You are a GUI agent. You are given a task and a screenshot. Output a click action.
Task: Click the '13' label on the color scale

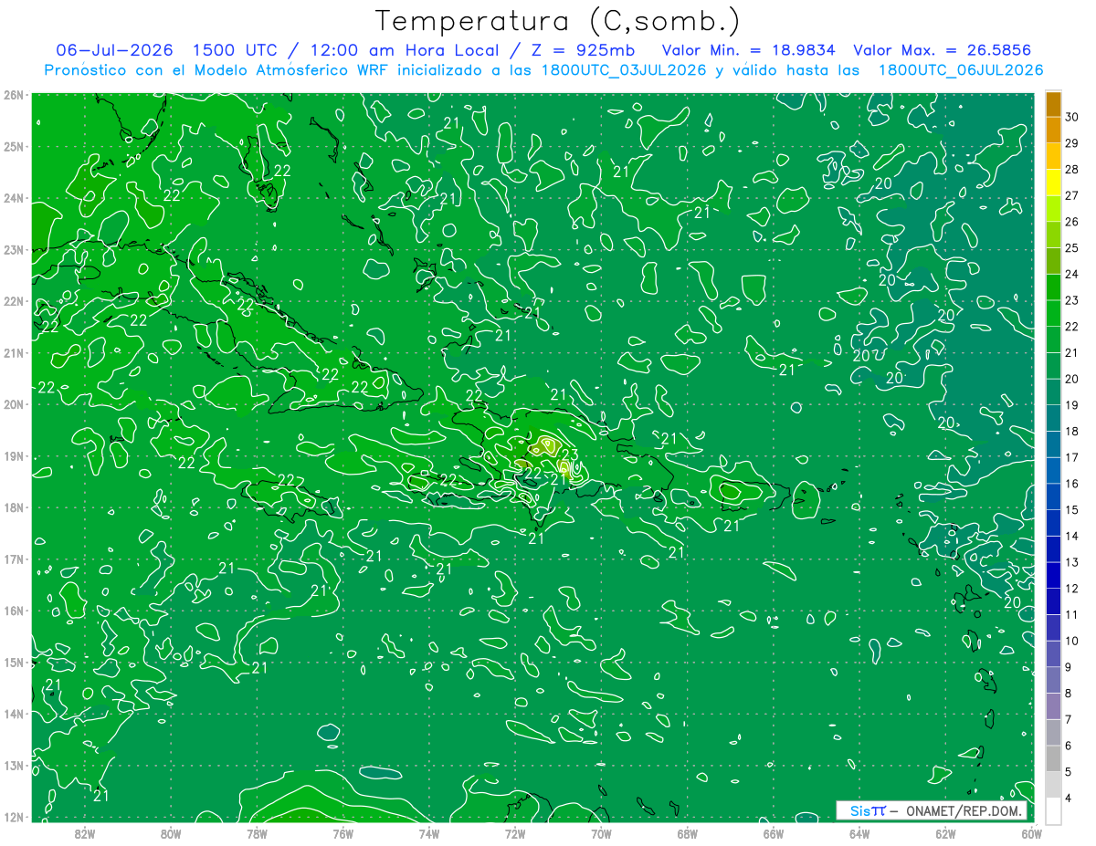point(1072,562)
